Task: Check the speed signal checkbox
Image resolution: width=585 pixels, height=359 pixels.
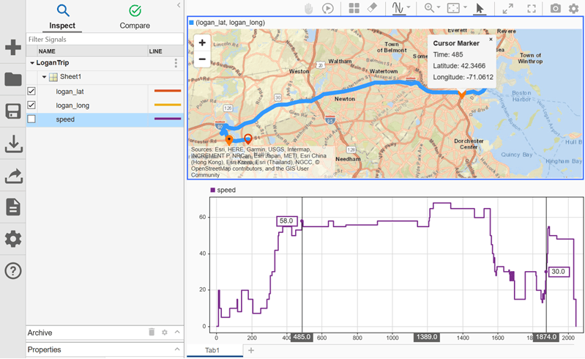Action: click(31, 119)
